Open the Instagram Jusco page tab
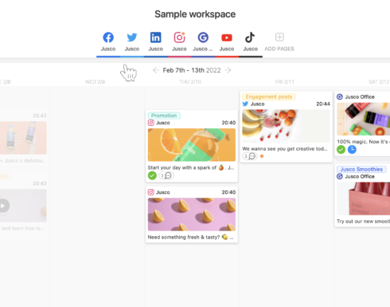The width and height of the screenshot is (390, 307). [x=179, y=41]
